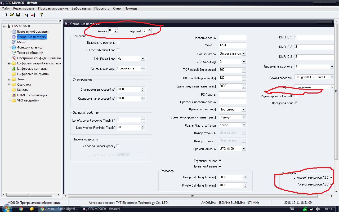The width and height of the screenshot is (339, 212).
Task: Toggle the Редактировать Radio ID checkbox
Action: (296, 96)
